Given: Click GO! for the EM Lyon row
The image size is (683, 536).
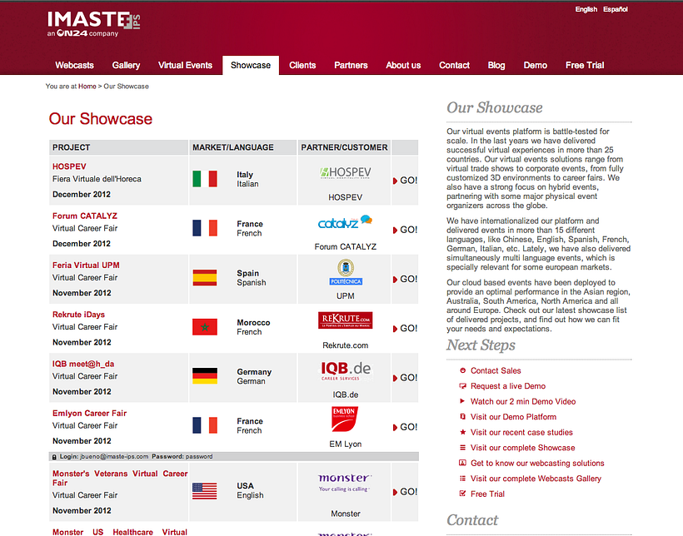Looking at the screenshot, I should (x=405, y=427).
